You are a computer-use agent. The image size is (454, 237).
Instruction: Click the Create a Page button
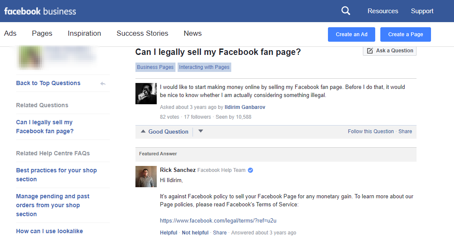click(x=405, y=34)
